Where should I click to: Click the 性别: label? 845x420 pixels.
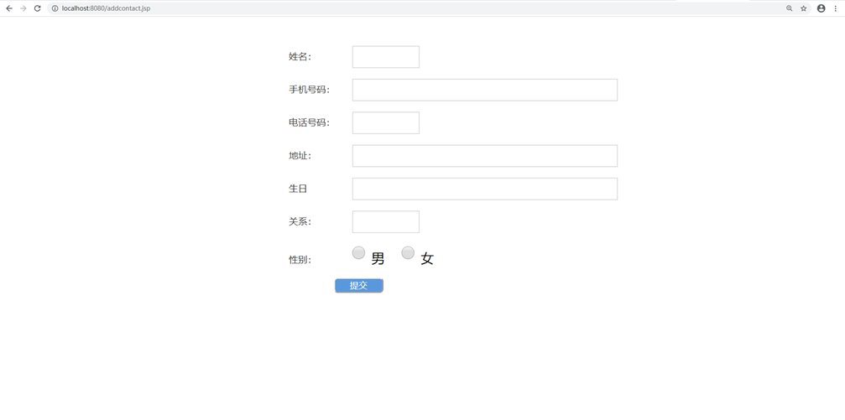pos(300,260)
